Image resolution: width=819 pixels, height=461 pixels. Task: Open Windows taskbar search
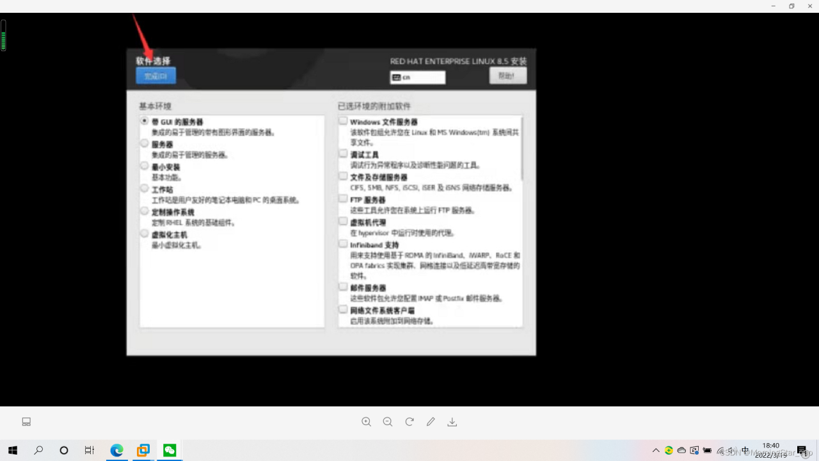pos(38,450)
